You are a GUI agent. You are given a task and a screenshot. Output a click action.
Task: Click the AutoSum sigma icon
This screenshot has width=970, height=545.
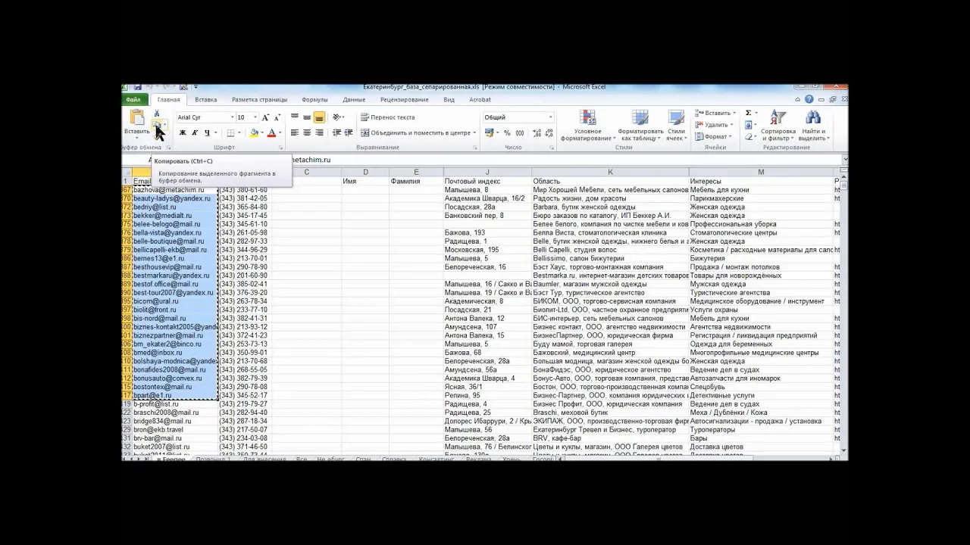click(x=748, y=113)
